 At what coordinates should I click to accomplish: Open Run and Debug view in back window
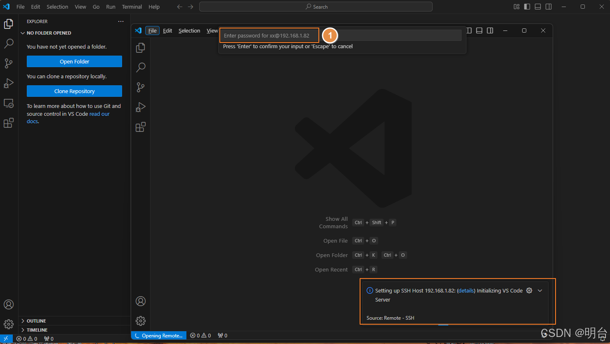coord(8,83)
